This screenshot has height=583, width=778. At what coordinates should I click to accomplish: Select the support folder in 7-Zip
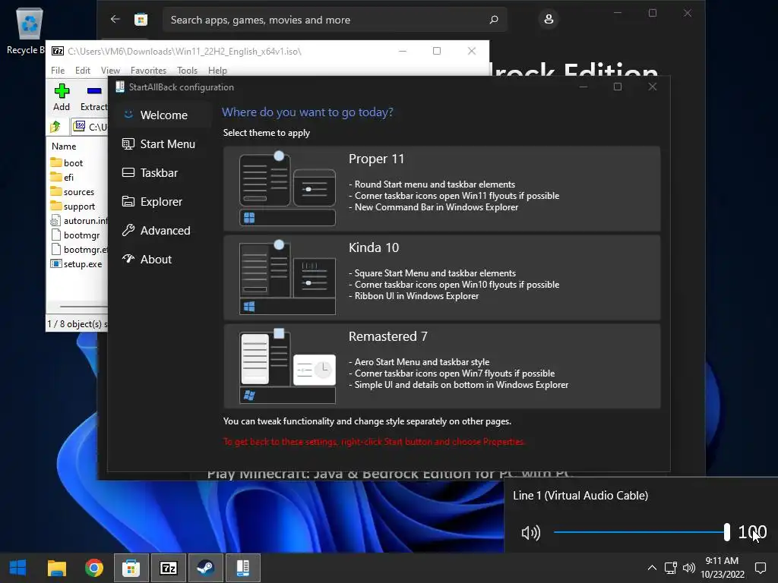click(x=73, y=206)
